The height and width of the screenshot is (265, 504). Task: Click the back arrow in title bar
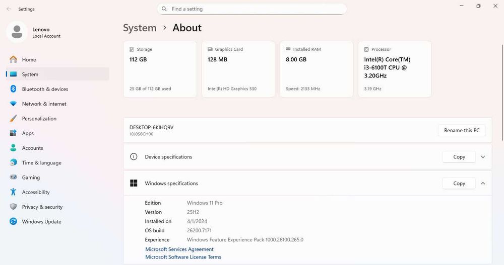coord(9,9)
